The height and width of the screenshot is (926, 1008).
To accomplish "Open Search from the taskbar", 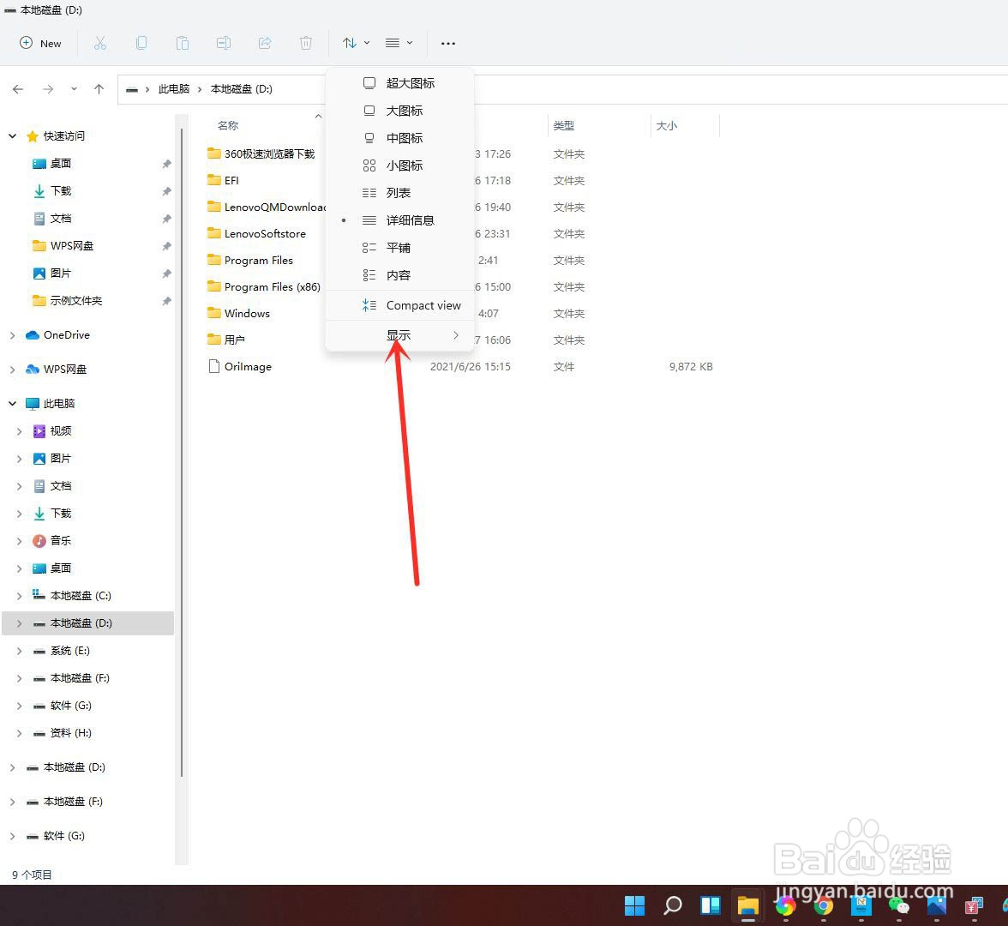I will 672,905.
